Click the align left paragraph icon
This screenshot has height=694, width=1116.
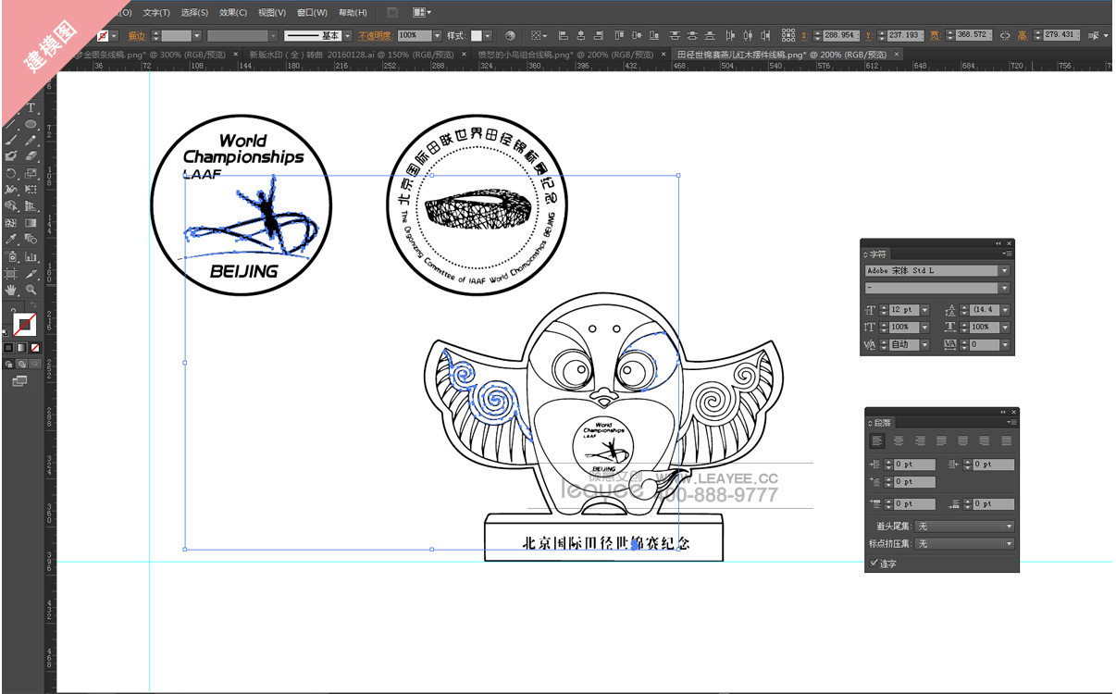877,441
